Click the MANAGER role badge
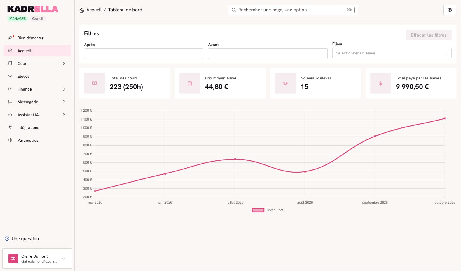This screenshot has height=271, width=461. pos(18,19)
